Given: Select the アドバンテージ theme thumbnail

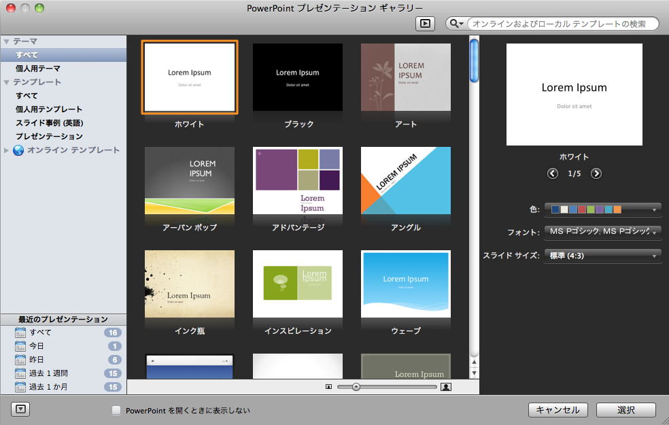Looking at the screenshot, I should tap(298, 180).
